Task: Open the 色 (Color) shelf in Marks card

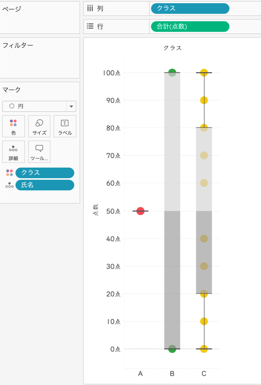Action: pos(13,126)
